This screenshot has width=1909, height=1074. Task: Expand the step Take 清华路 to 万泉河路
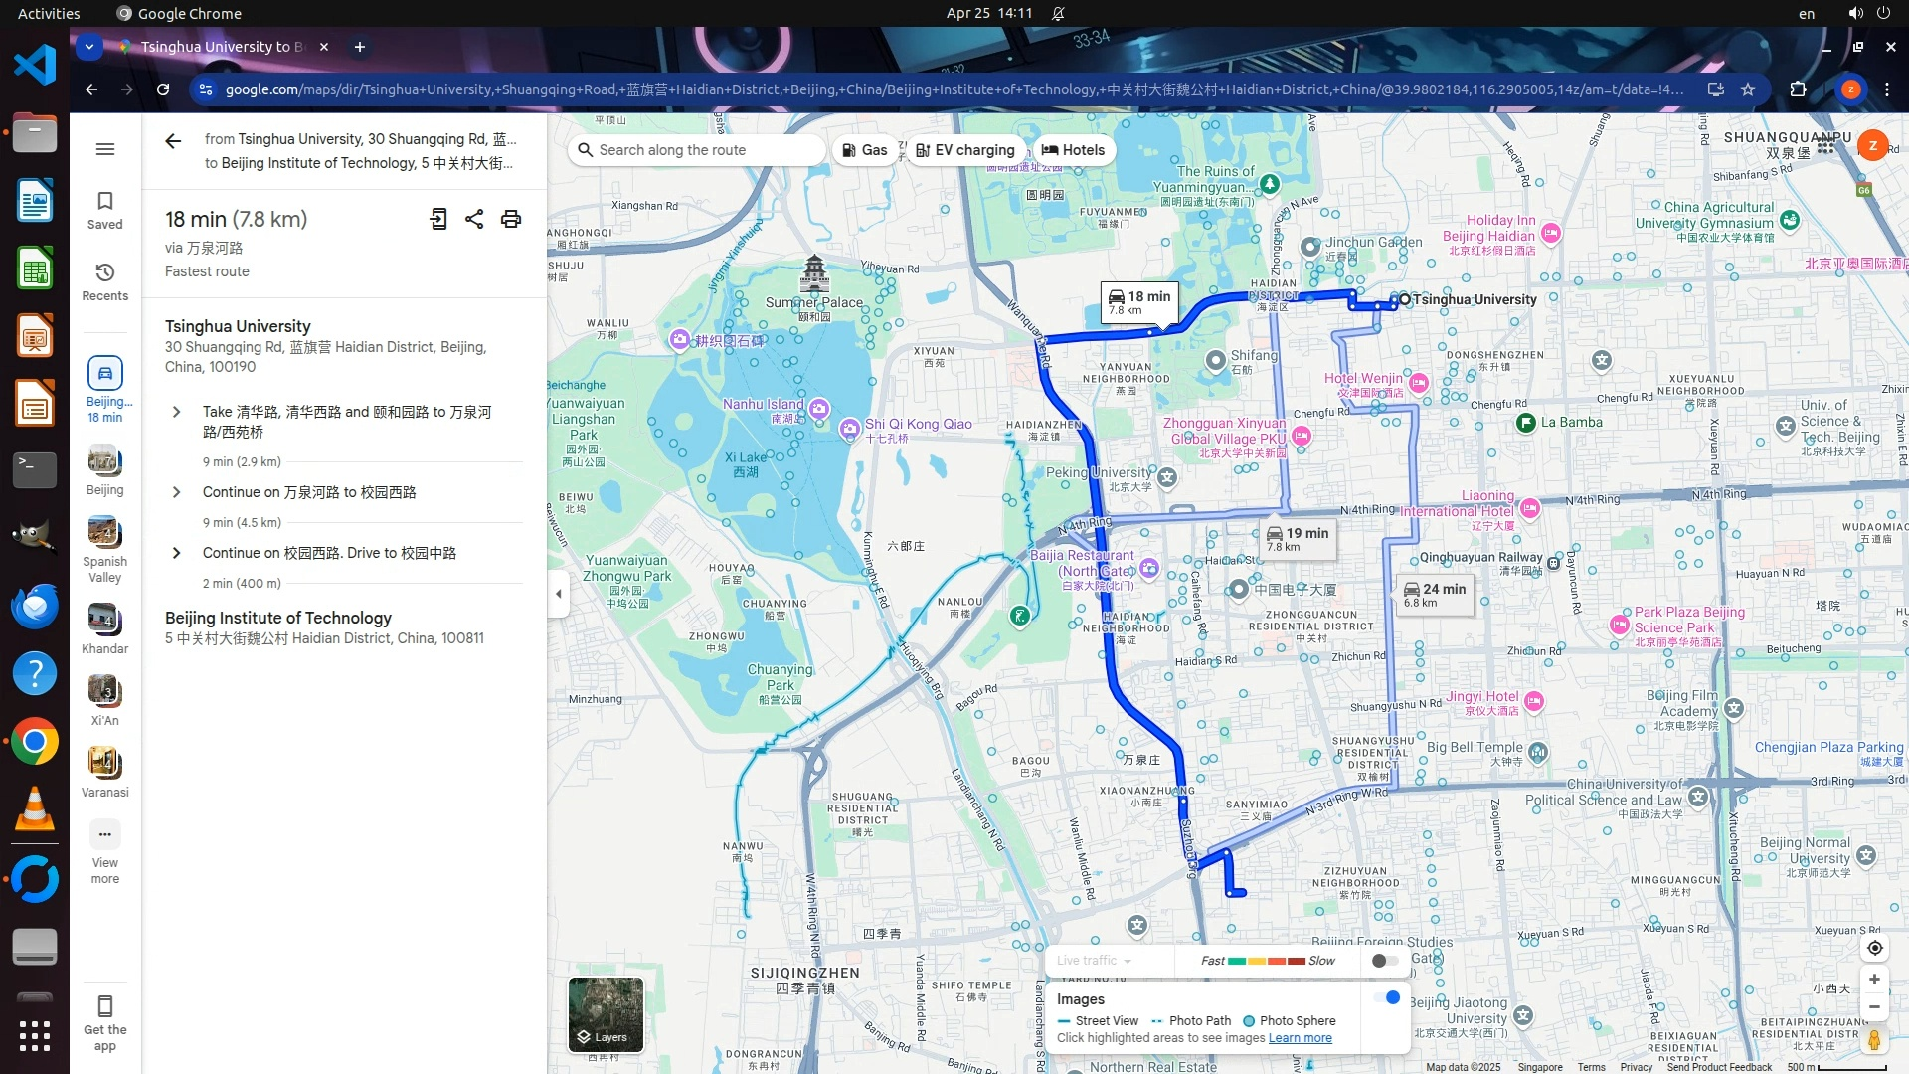(177, 412)
